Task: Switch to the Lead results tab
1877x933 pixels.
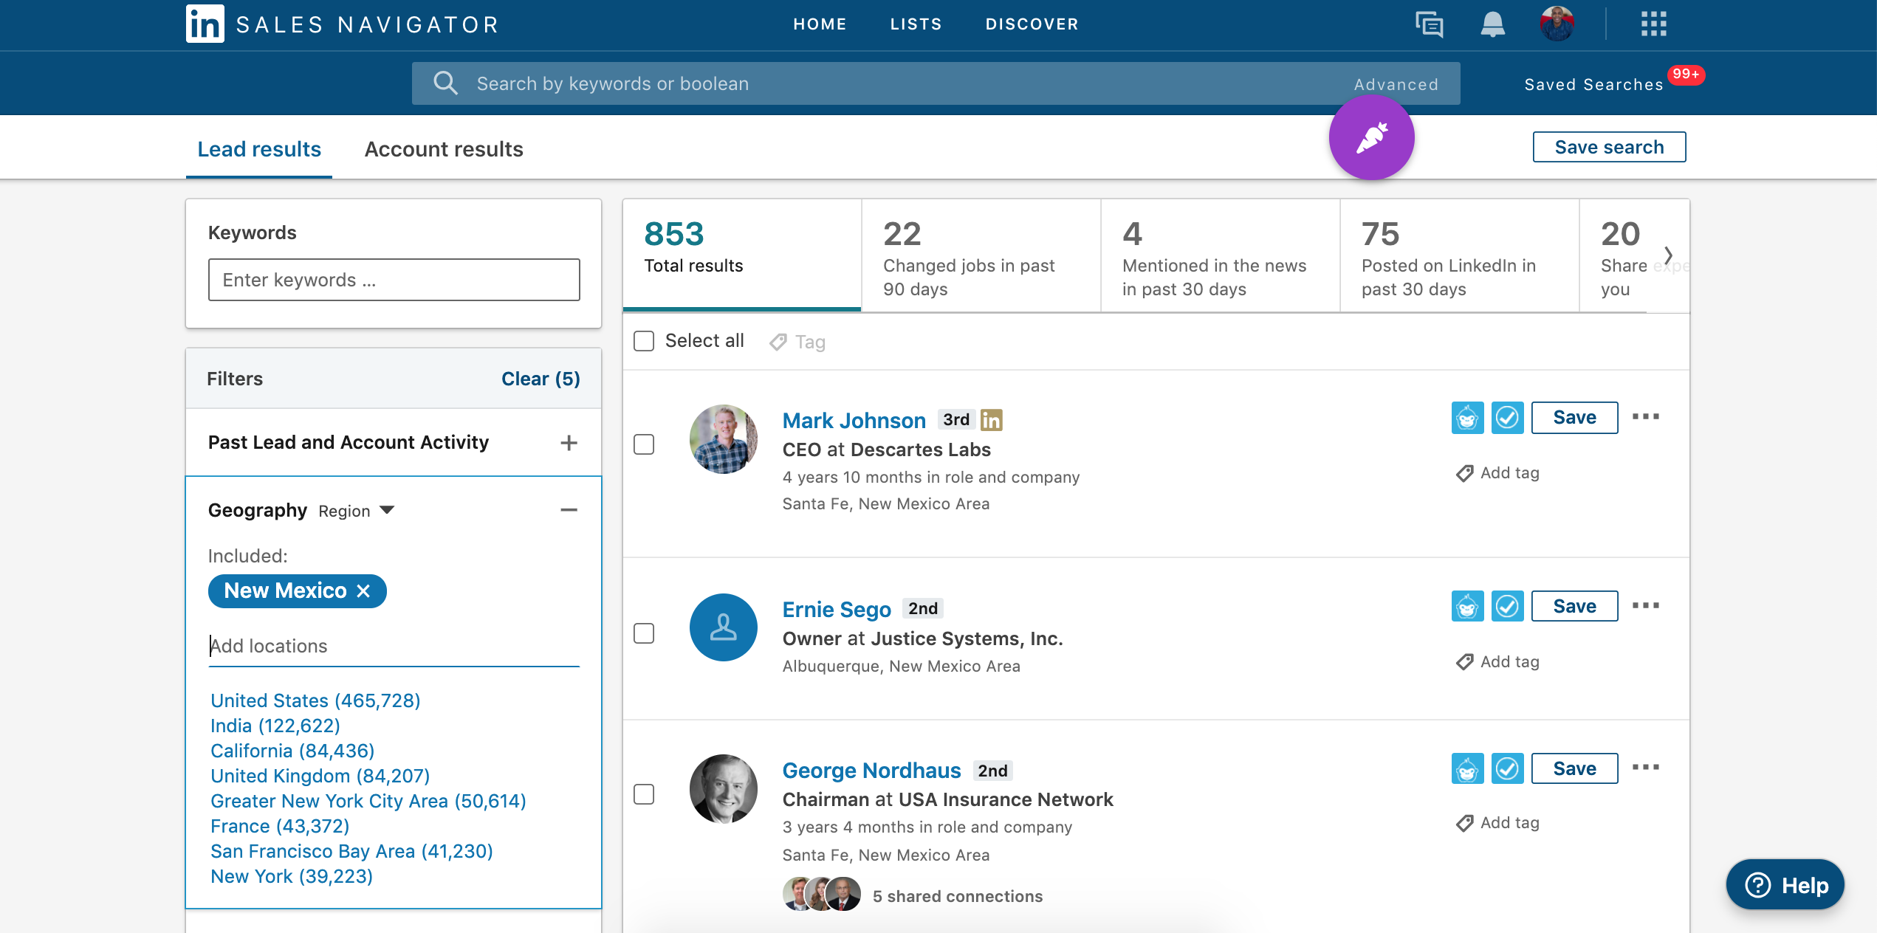Action: (259, 150)
